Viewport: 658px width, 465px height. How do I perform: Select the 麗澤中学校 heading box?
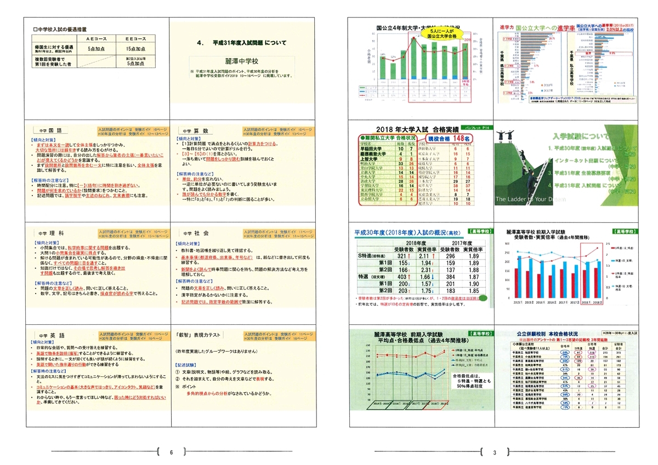(242, 61)
